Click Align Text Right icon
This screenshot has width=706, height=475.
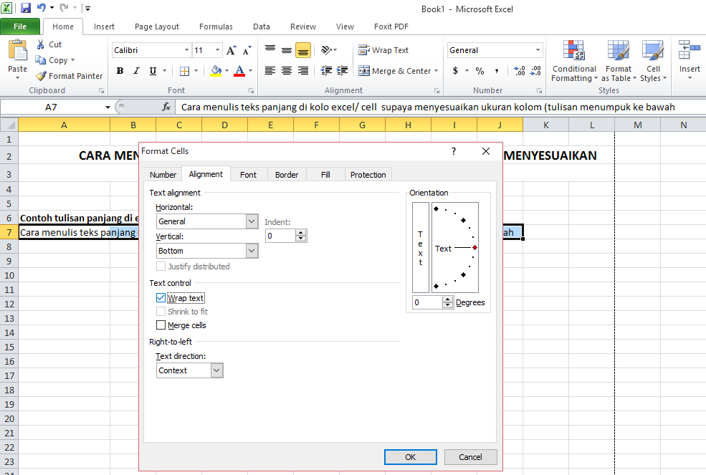click(x=303, y=71)
